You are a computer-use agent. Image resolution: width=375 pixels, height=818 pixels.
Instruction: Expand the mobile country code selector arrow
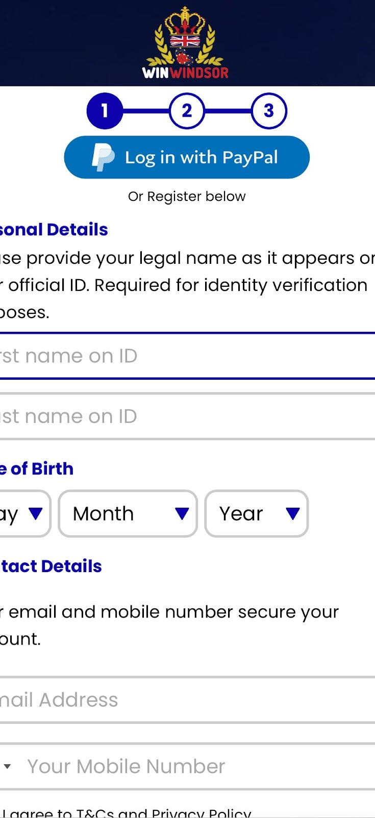coord(7,766)
